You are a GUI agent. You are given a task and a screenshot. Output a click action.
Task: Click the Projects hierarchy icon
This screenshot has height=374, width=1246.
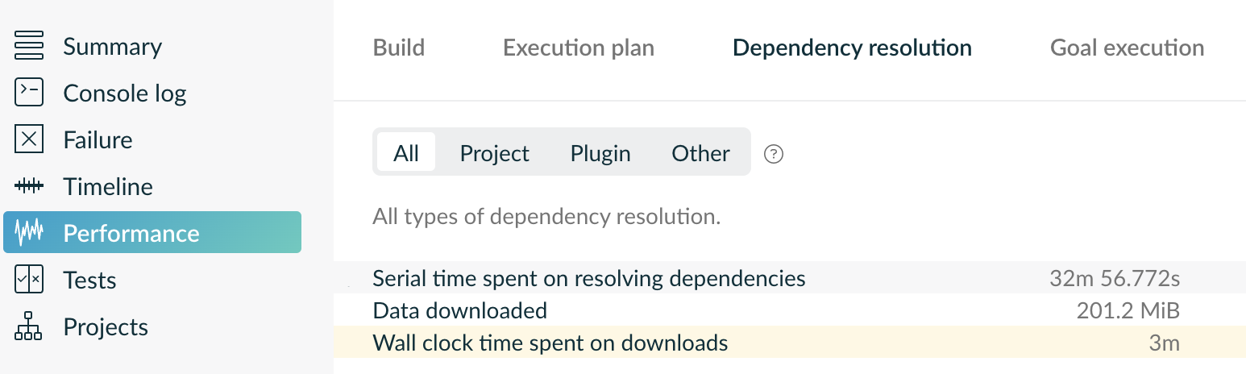pyautogui.click(x=29, y=326)
